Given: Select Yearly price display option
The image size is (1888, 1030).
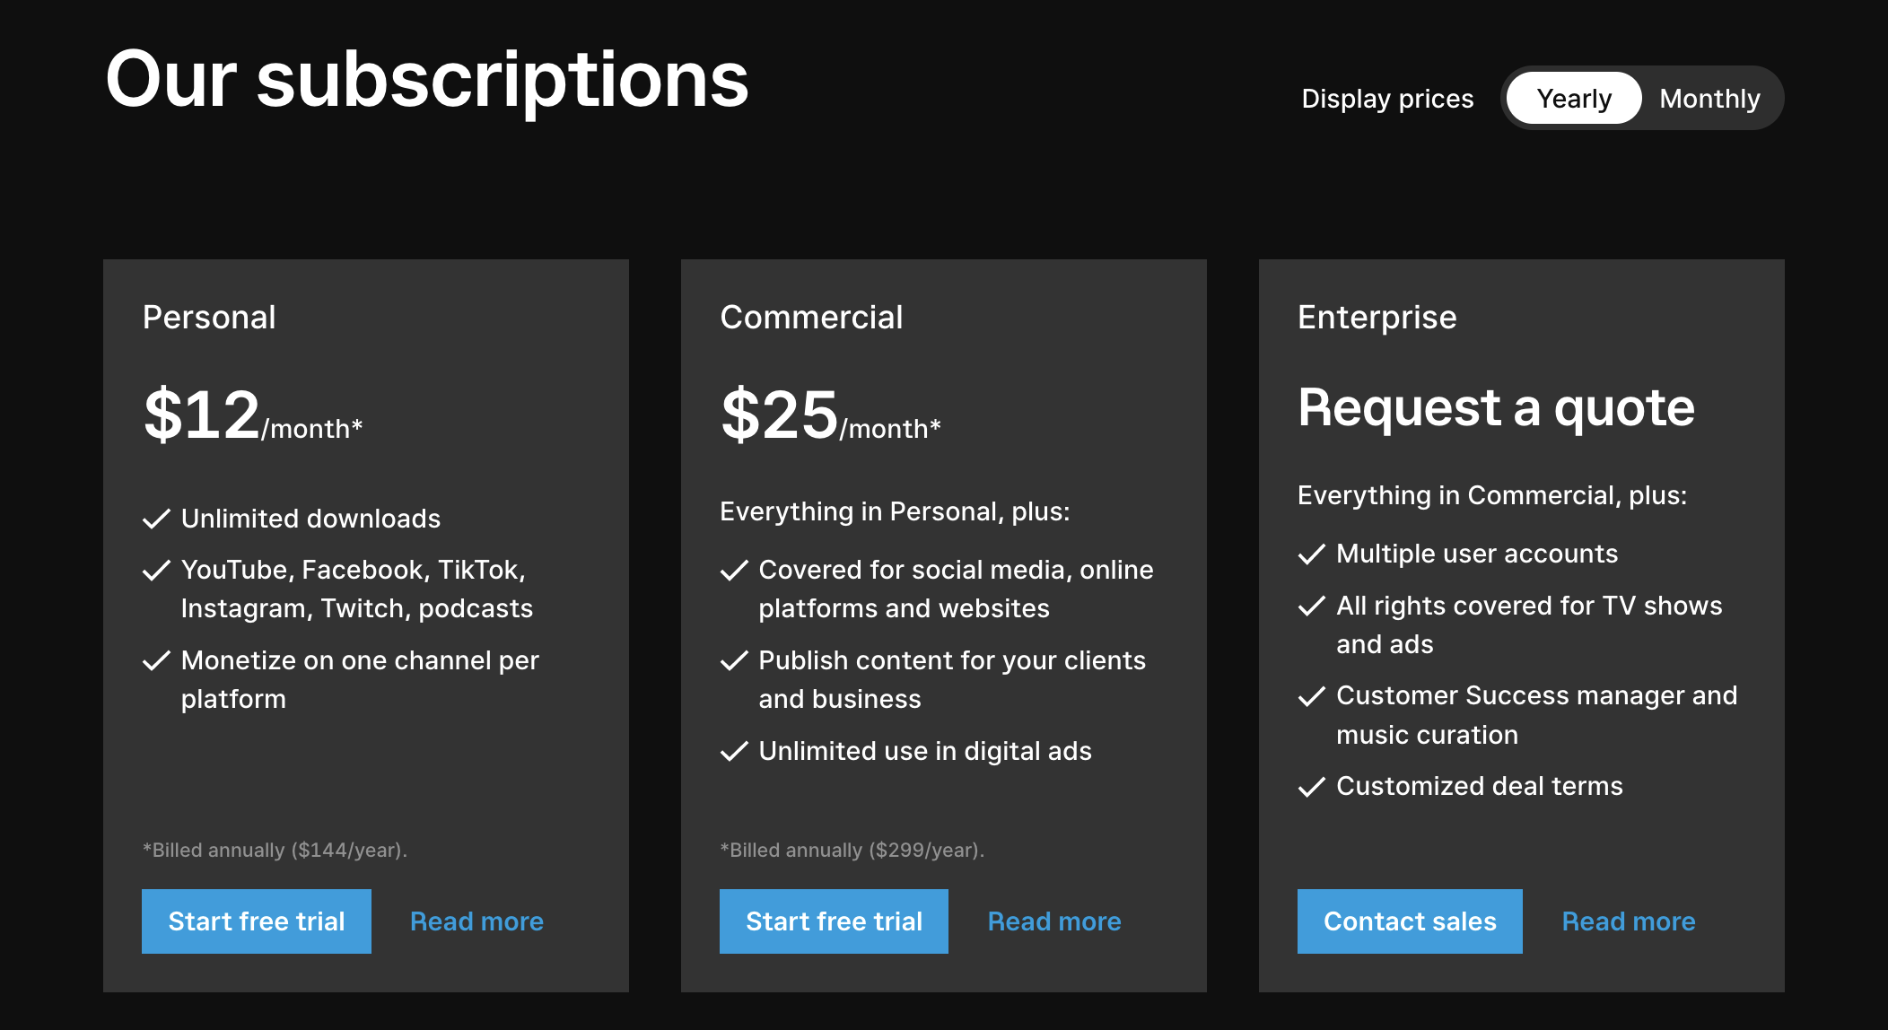Looking at the screenshot, I should 1574,99.
